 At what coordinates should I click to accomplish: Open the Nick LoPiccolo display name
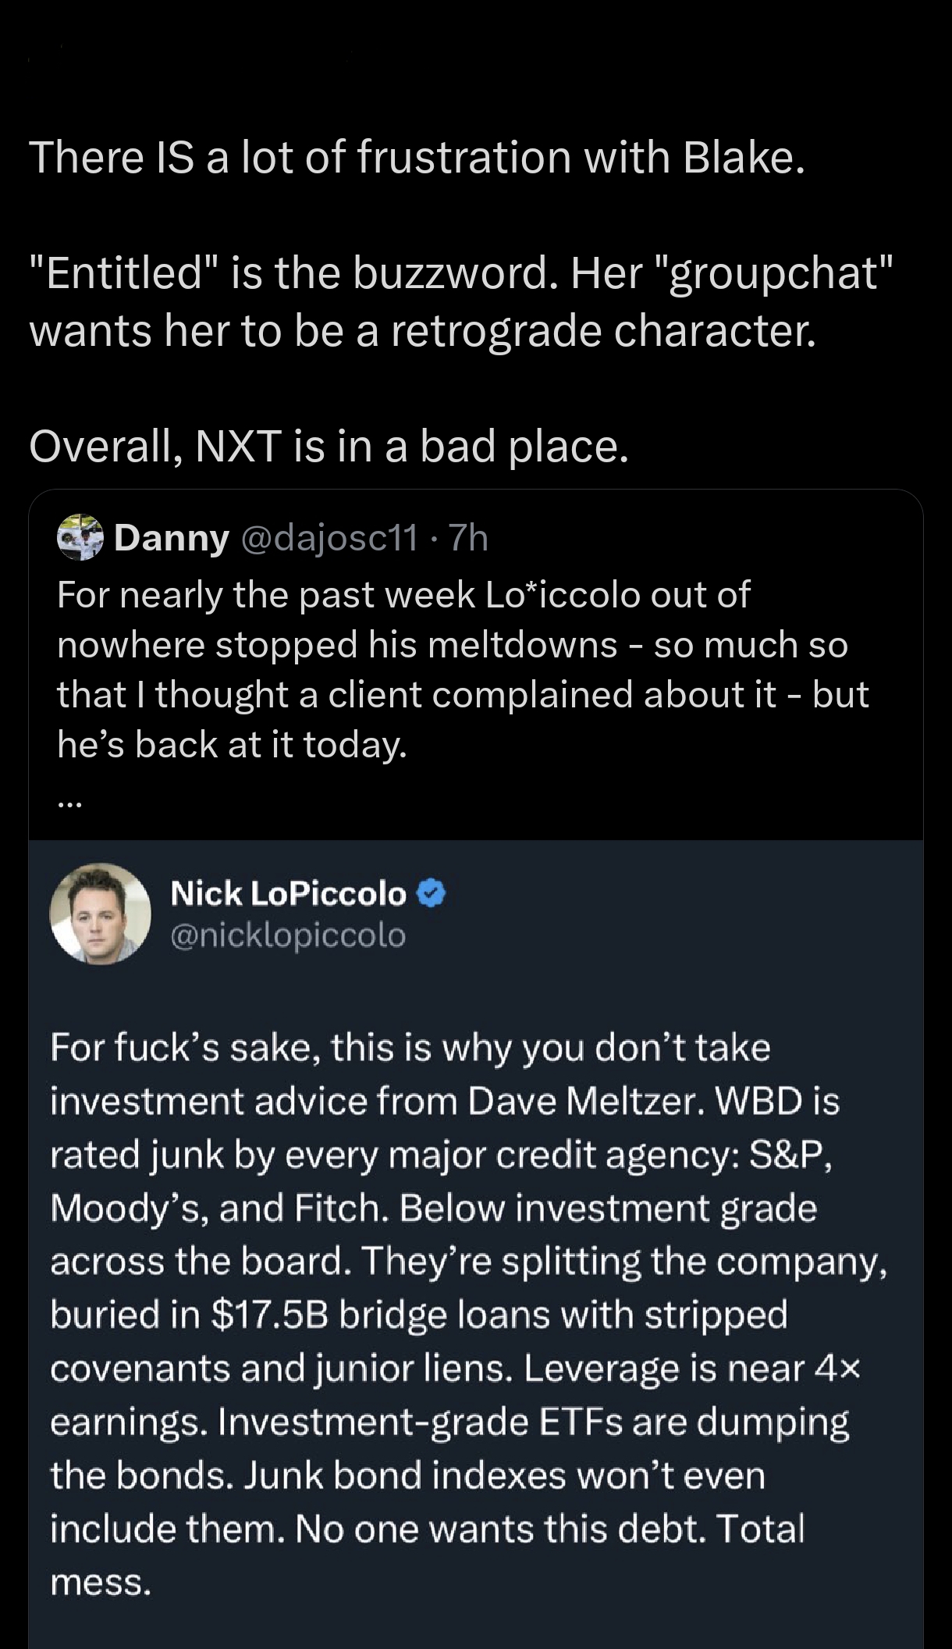pos(288,893)
